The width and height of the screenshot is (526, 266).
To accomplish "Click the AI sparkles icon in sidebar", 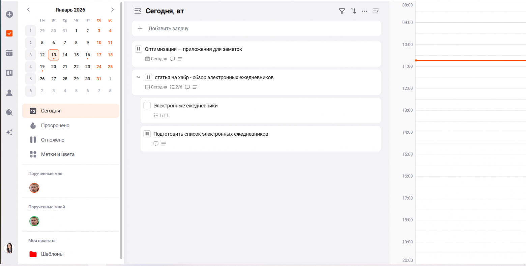I will (x=9, y=132).
